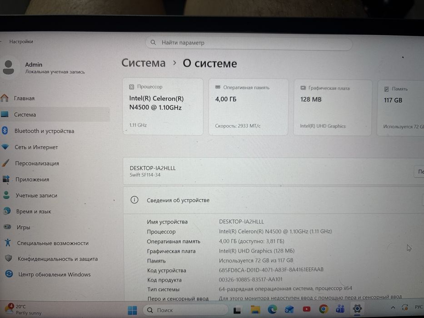Screen dimensions: 424x318
Task: Go back to Система breadcrumb
Action: click(143, 63)
